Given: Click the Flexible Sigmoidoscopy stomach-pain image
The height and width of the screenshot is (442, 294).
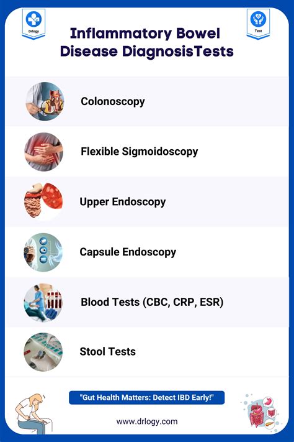Looking at the screenshot, I should pos(43,152).
